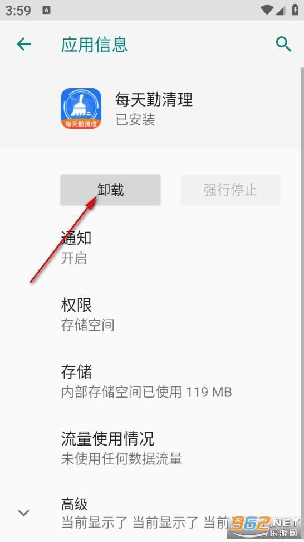The height and width of the screenshot is (542, 304).
Task: Tap the 每天勤清理 app icon
Action: (x=81, y=109)
